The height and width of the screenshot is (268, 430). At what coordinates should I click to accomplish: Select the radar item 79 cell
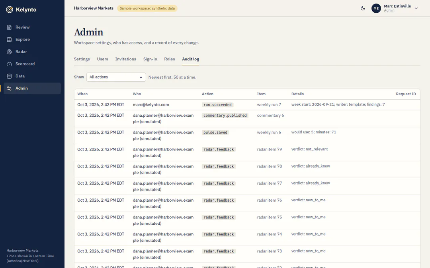pos(269,149)
